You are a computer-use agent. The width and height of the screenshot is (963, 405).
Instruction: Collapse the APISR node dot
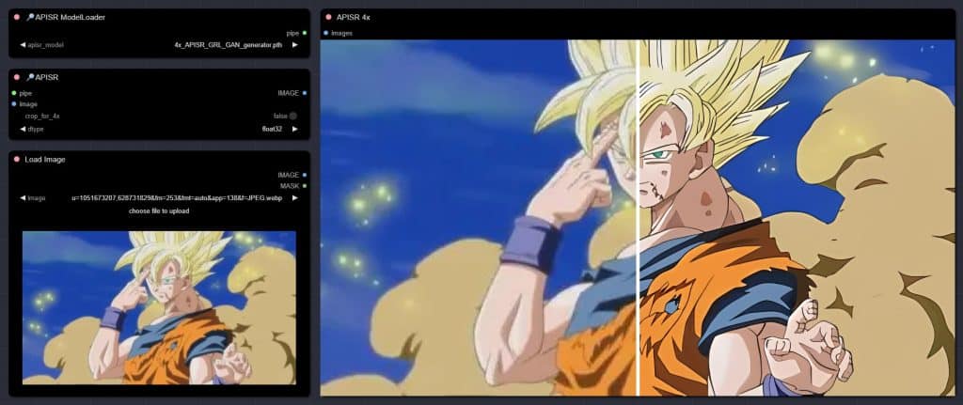[17, 77]
